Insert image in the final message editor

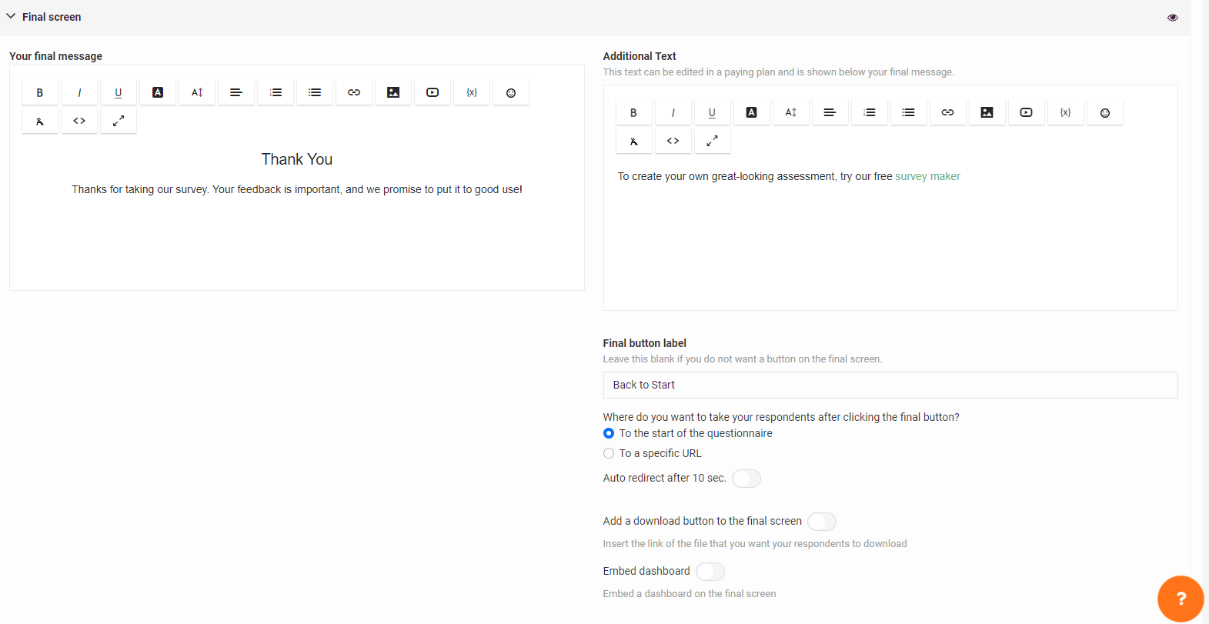click(x=393, y=92)
